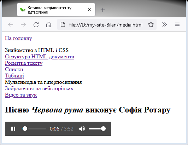
Task: Open the На головну link
Action: [x=18, y=38]
